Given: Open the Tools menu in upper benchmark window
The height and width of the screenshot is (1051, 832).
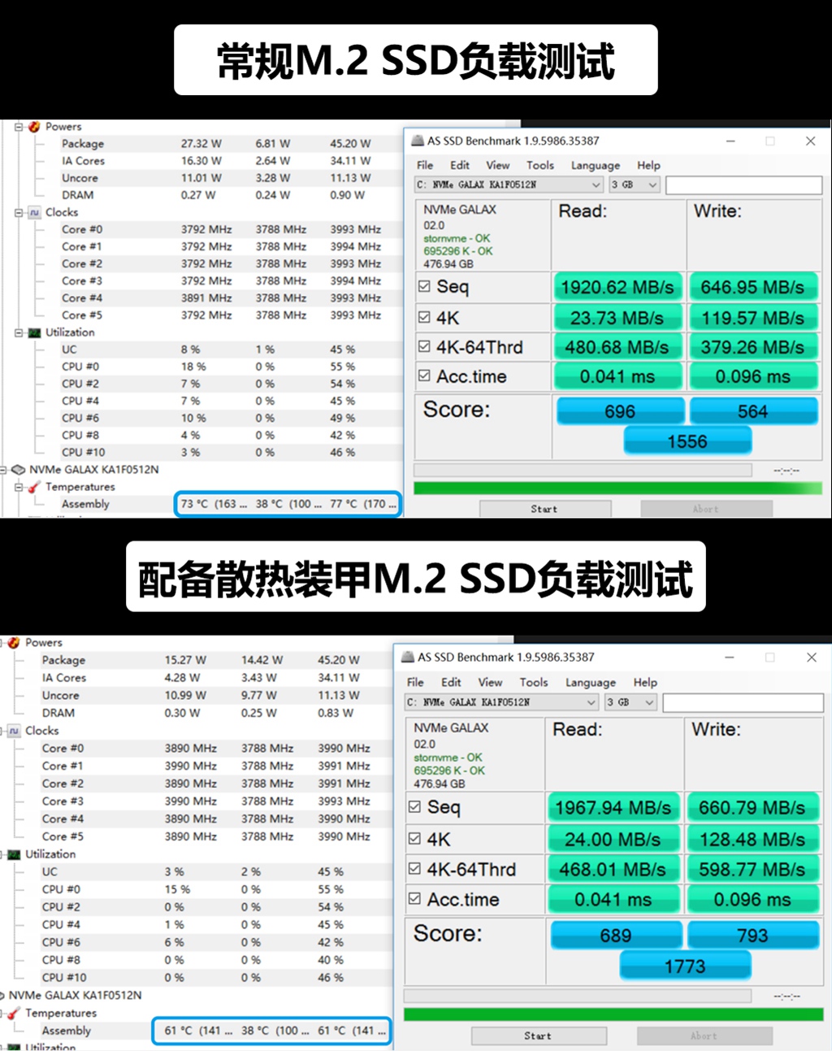Looking at the screenshot, I should coord(540,165).
